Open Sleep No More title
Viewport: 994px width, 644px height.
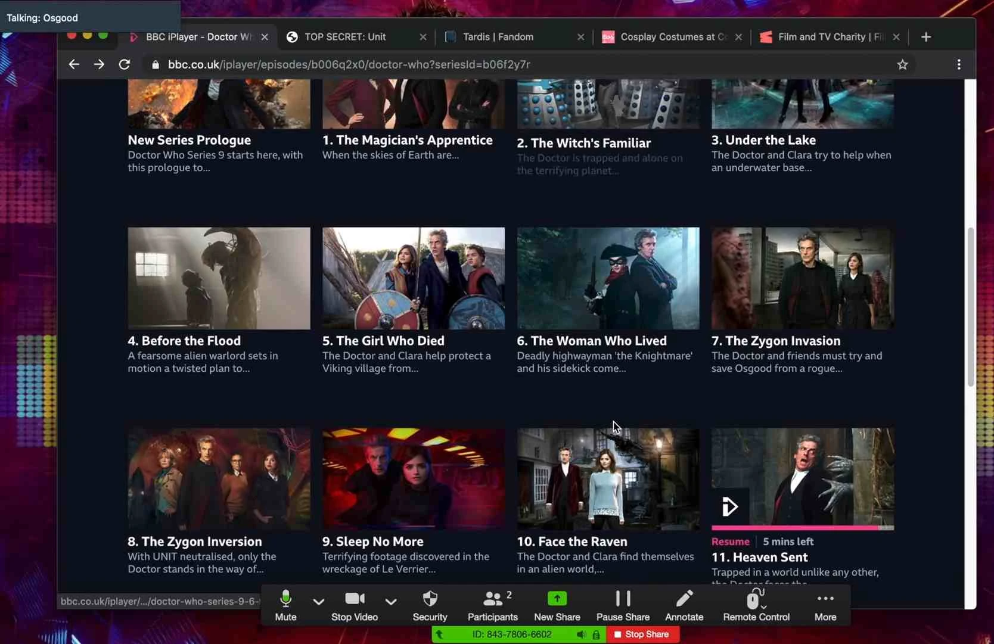click(373, 542)
